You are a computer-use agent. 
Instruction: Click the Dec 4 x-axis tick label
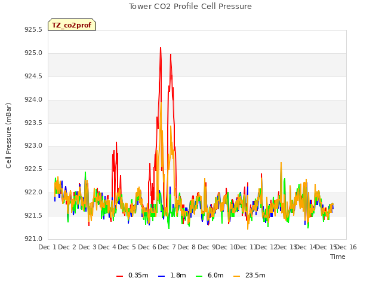click(x=107, y=247)
